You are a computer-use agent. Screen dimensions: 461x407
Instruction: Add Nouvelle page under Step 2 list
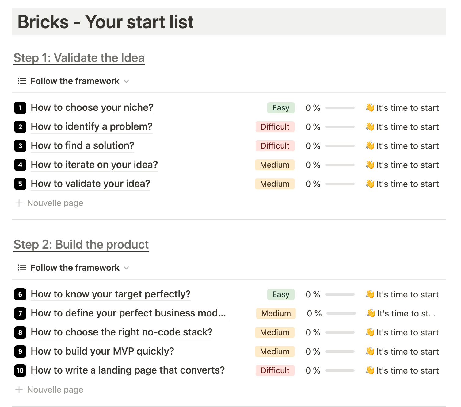(x=49, y=390)
